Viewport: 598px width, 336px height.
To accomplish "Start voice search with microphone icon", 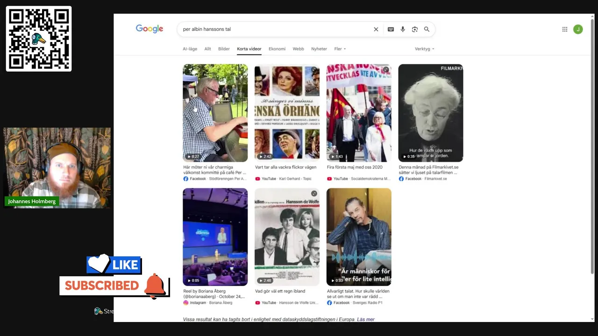I will click(x=403, y=29).
